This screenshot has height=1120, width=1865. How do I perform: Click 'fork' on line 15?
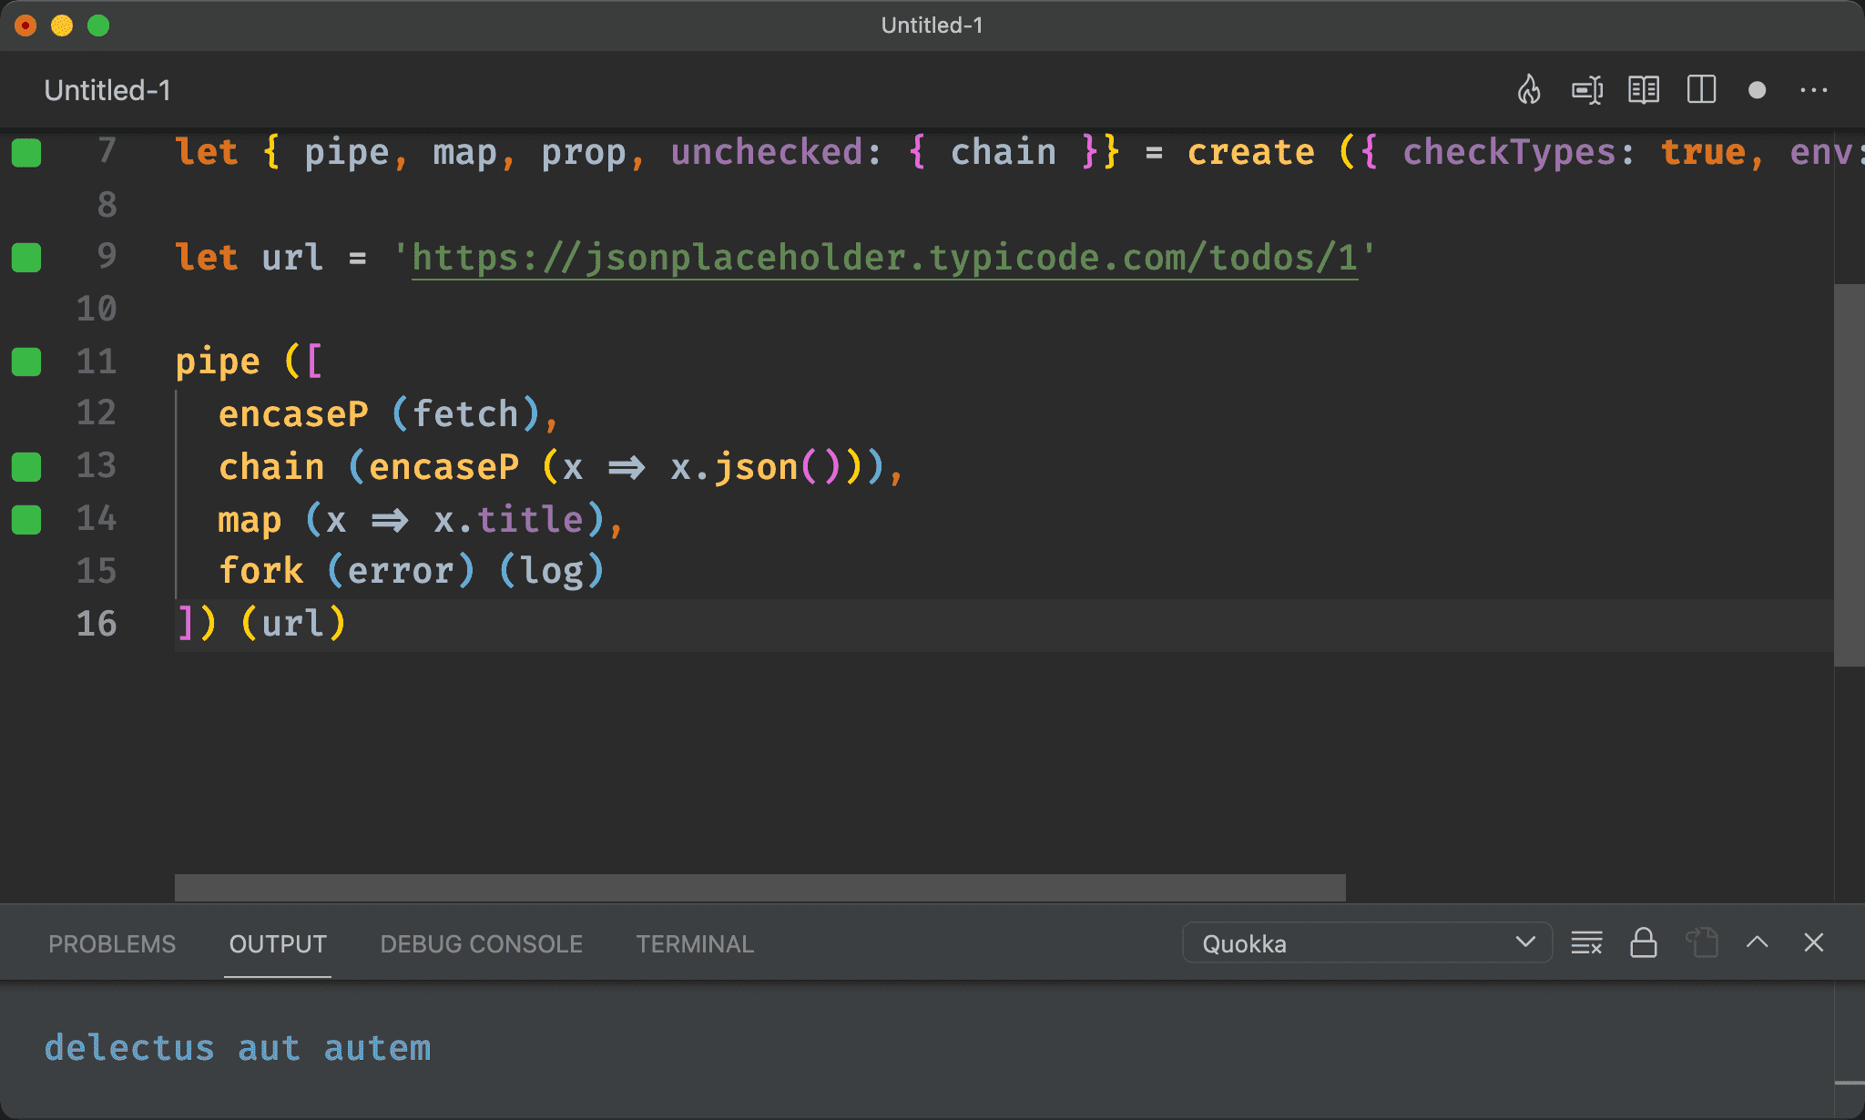(261, 571)
